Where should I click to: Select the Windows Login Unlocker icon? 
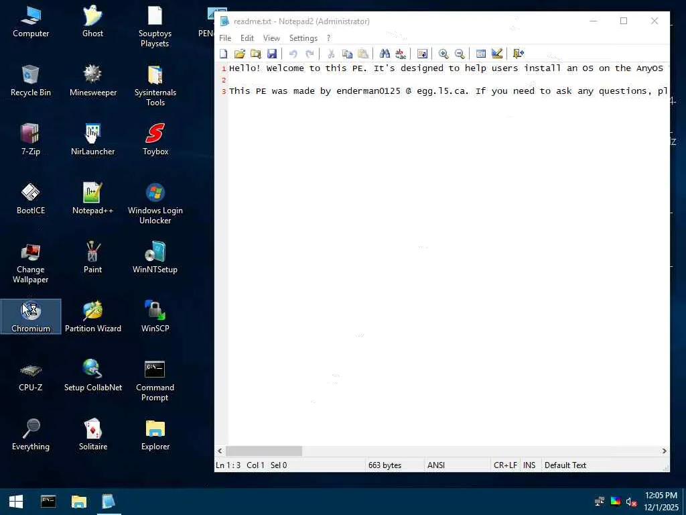[155, 204]
